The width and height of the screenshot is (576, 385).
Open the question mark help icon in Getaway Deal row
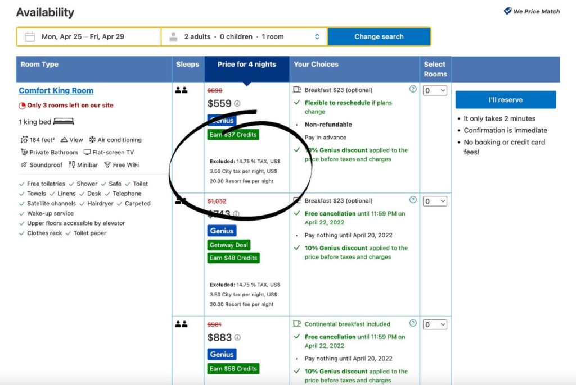click(413, 200)
